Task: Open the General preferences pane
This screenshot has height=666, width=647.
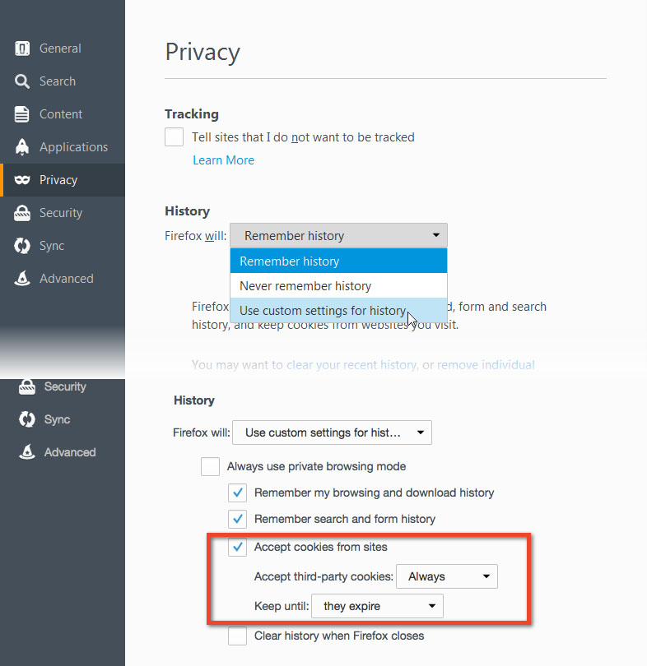Action: (x=60, y=49)
